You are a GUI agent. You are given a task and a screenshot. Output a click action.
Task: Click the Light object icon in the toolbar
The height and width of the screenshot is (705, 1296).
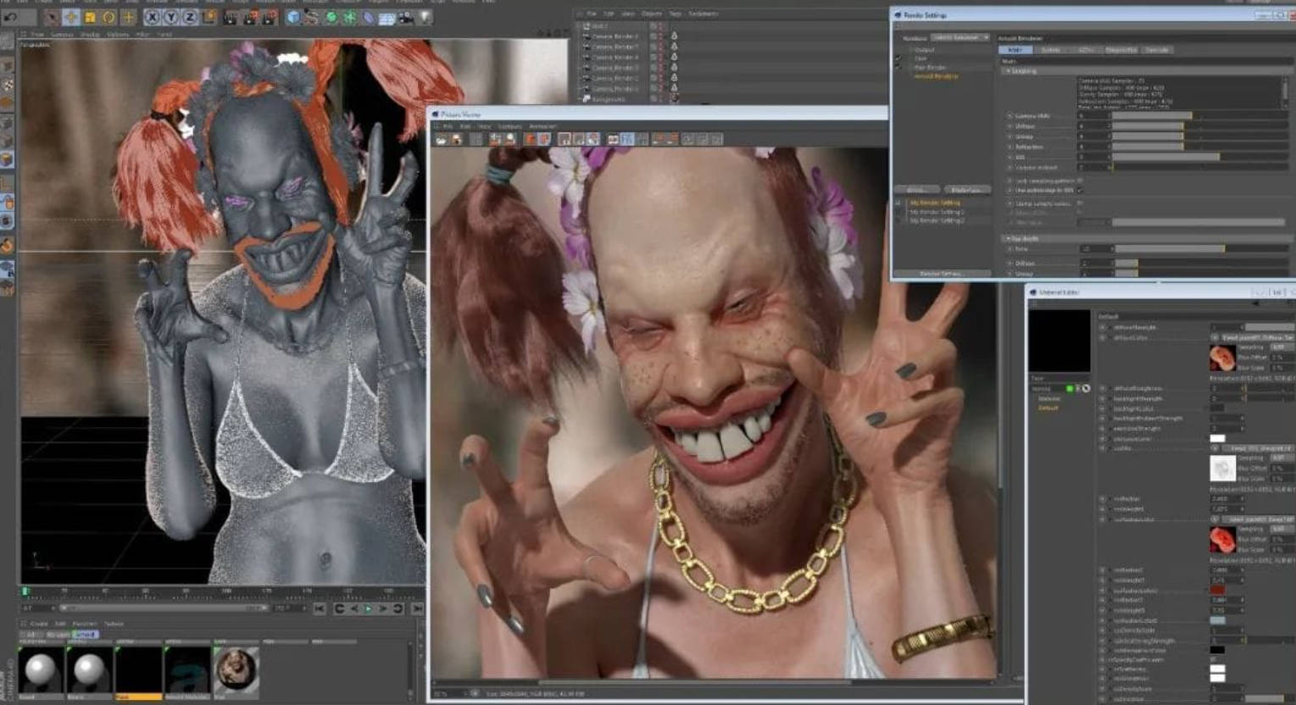[x=426, y=17]
